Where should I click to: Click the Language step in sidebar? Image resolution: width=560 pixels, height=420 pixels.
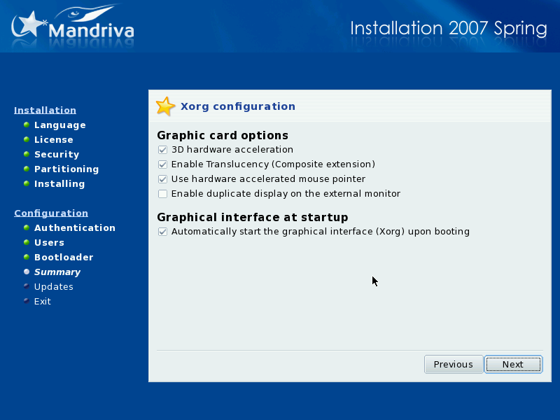coord(60,125)
